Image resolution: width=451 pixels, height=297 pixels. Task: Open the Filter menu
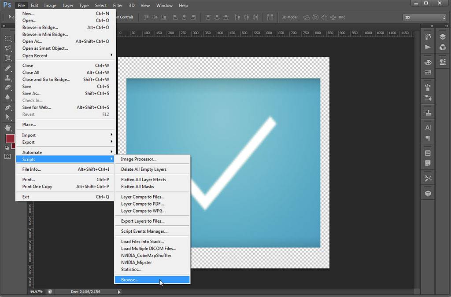[118, 5]
